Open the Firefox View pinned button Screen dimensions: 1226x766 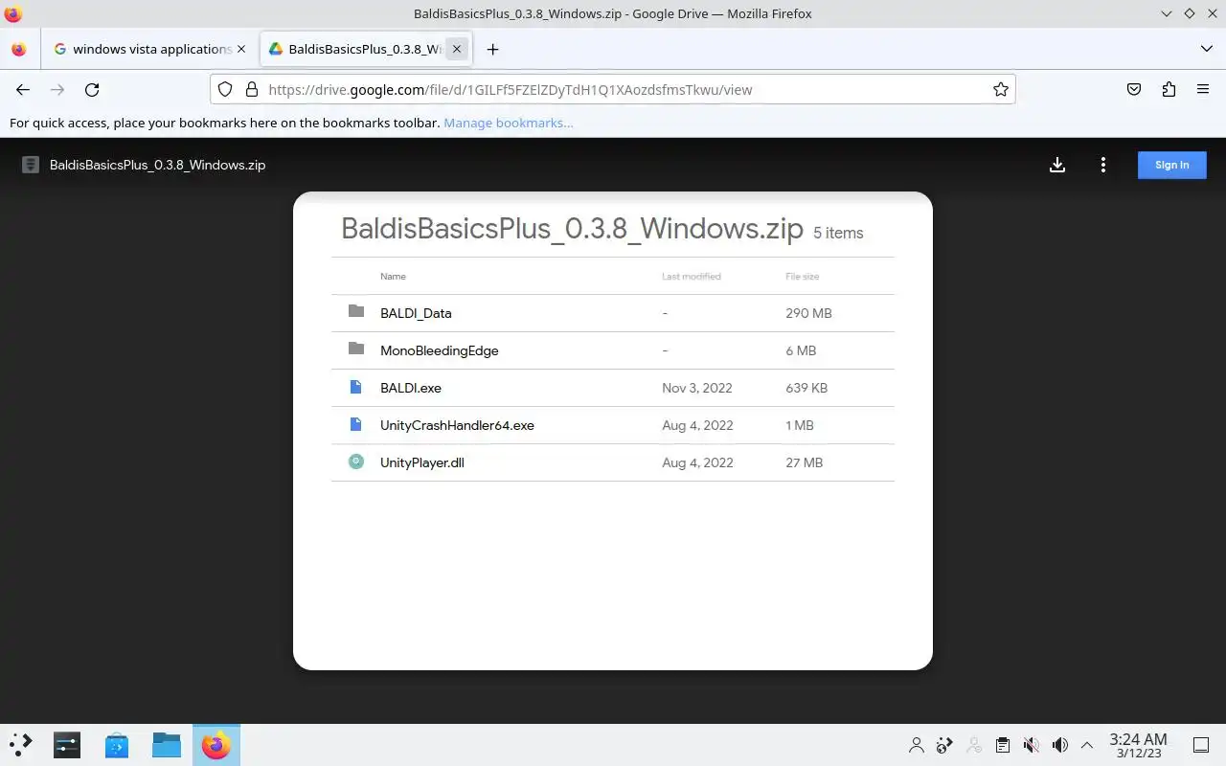(x=19, y=49)
